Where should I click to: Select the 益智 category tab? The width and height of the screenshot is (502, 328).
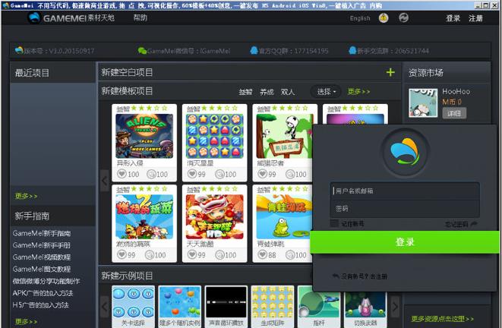pos(245,92)
